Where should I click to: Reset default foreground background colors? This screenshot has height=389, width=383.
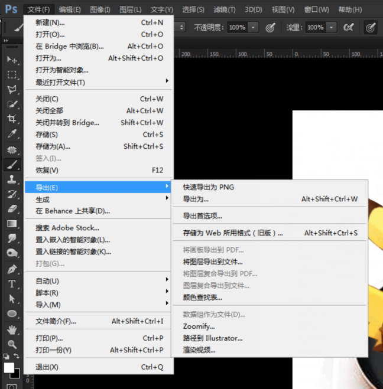7,357
